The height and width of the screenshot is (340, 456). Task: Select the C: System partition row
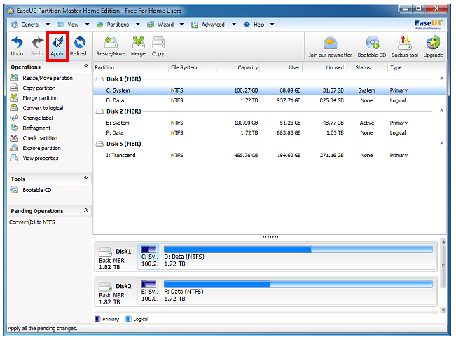pos(270,90)
